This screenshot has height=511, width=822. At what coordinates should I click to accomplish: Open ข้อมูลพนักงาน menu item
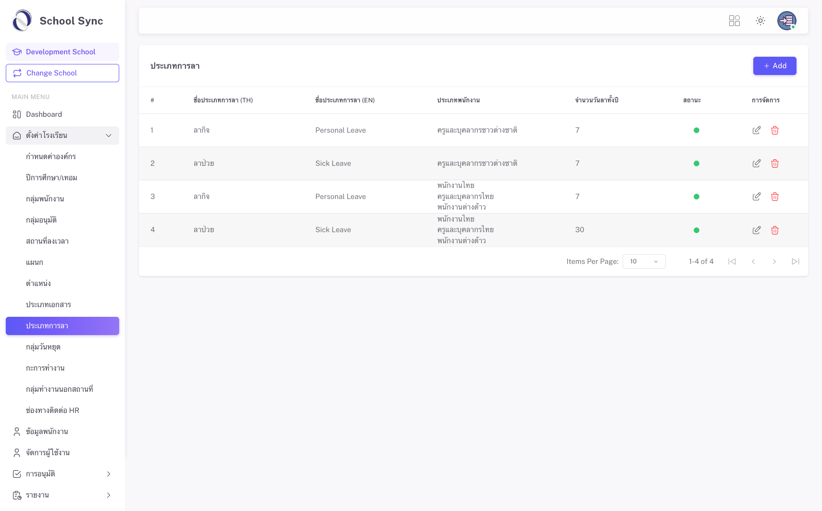coord(62,432)
